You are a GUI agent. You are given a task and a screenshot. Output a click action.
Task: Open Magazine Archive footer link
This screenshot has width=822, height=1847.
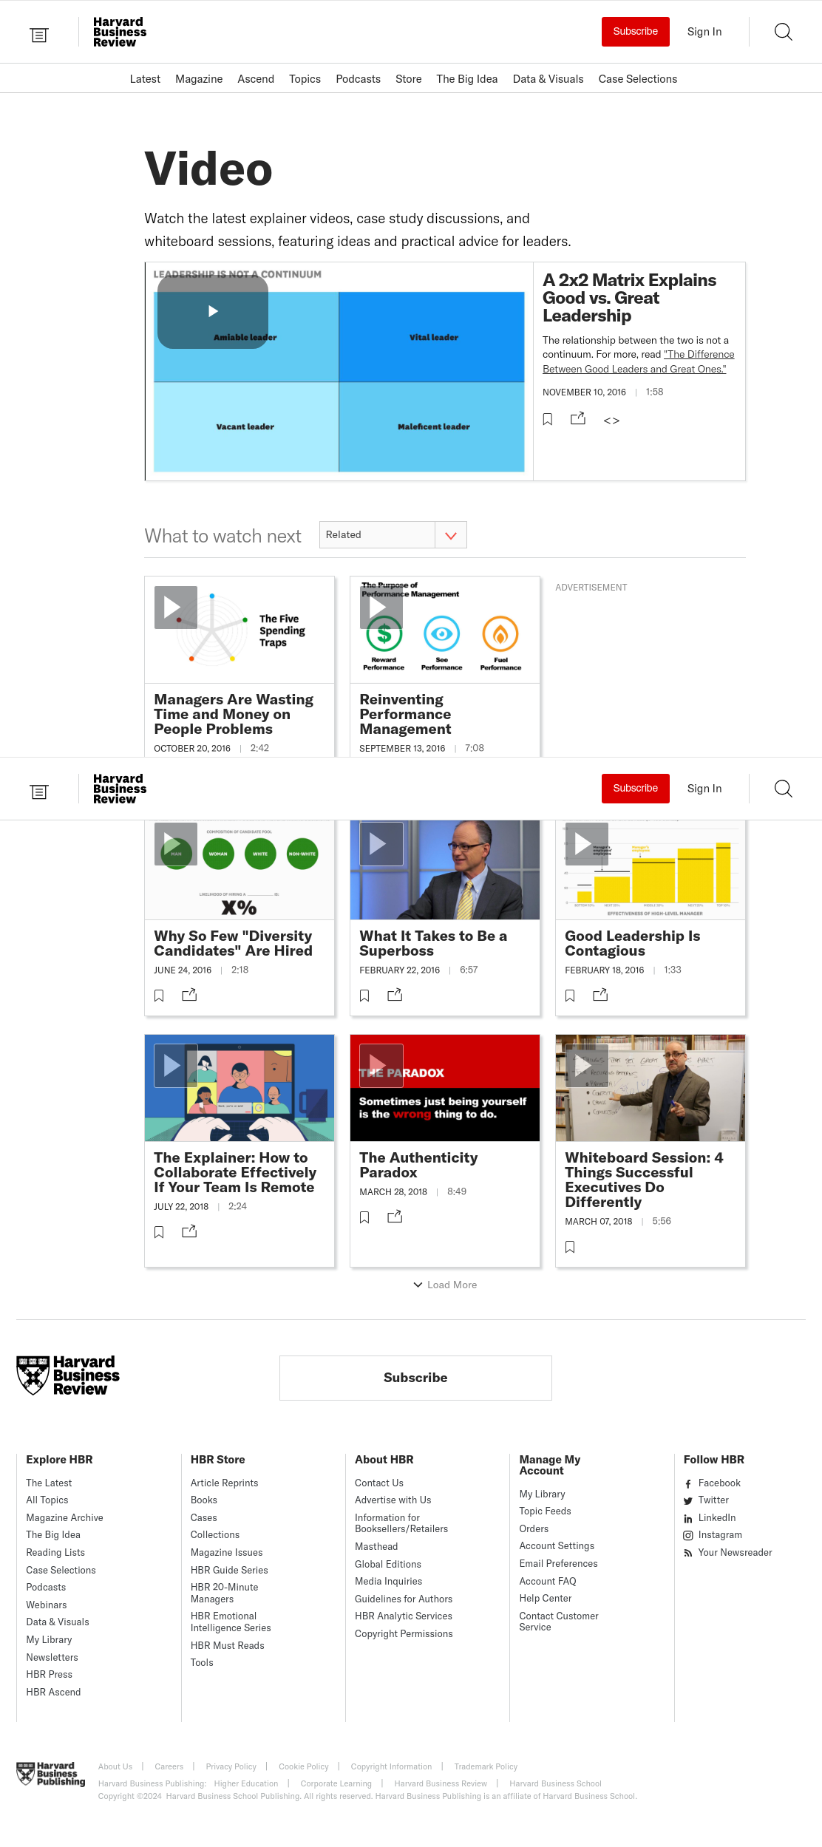64,1518
